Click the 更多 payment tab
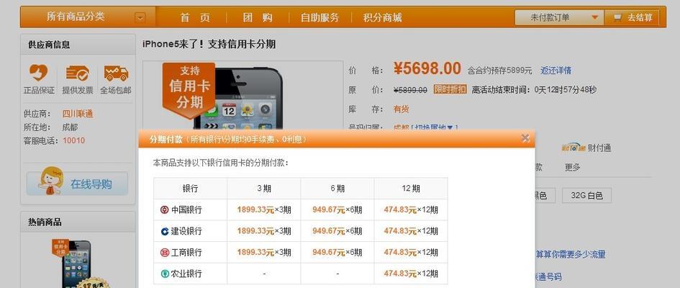 [573, 168]
